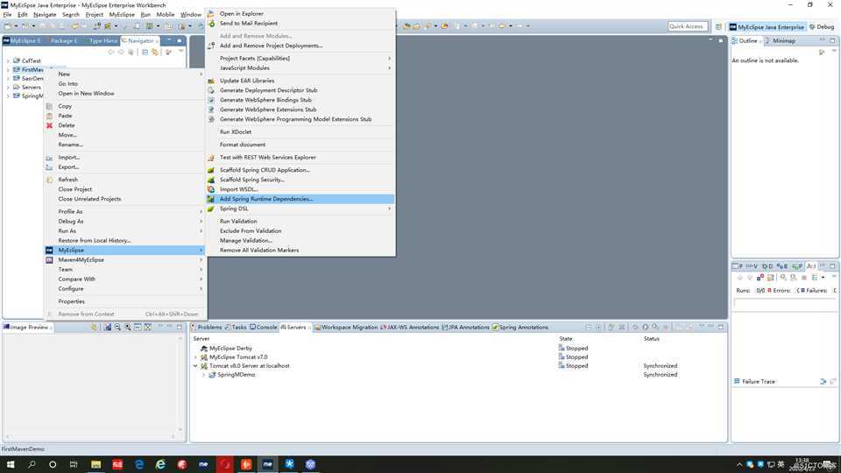Switch to the Debug perspective
Screen dimensions: 841x473
[x=822, y=27]
